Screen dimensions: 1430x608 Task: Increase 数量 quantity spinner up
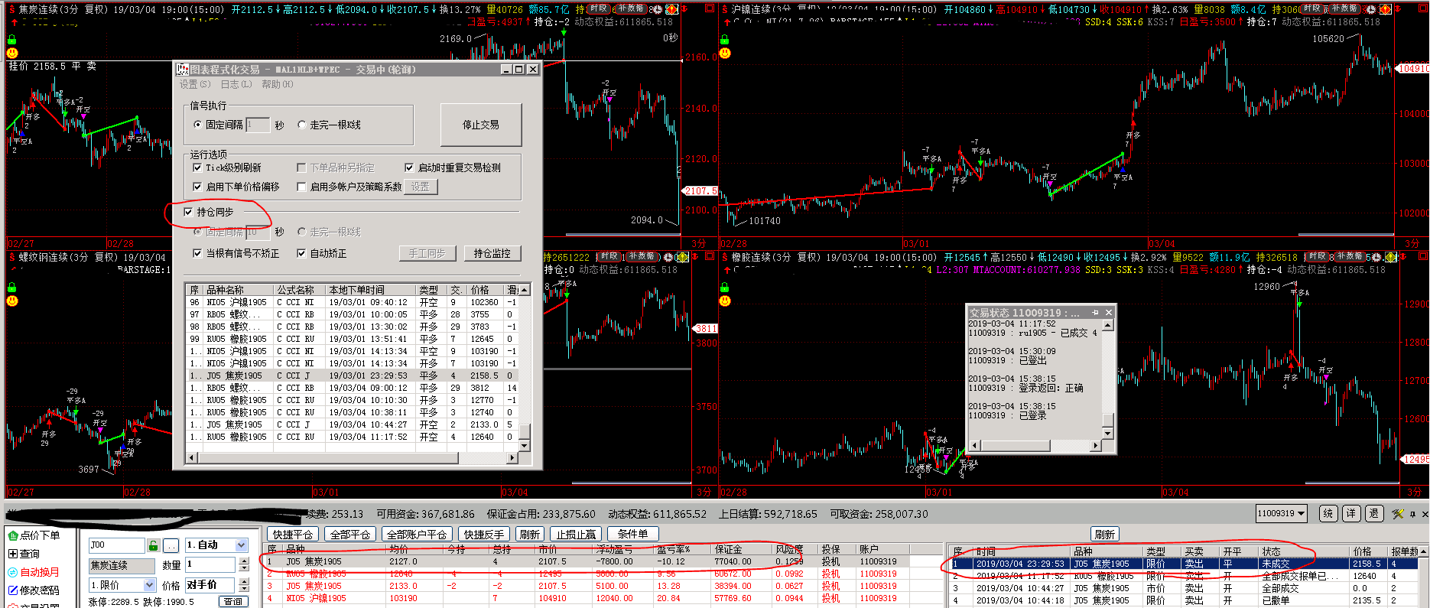244,561
